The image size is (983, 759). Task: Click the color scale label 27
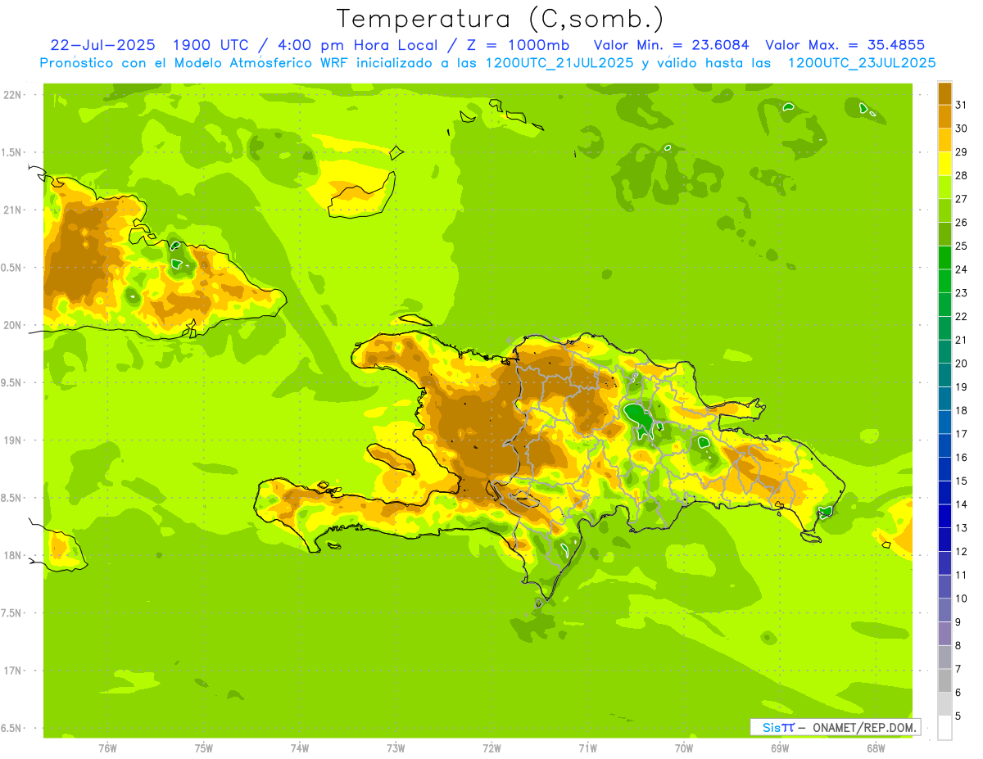coord(962,199)
